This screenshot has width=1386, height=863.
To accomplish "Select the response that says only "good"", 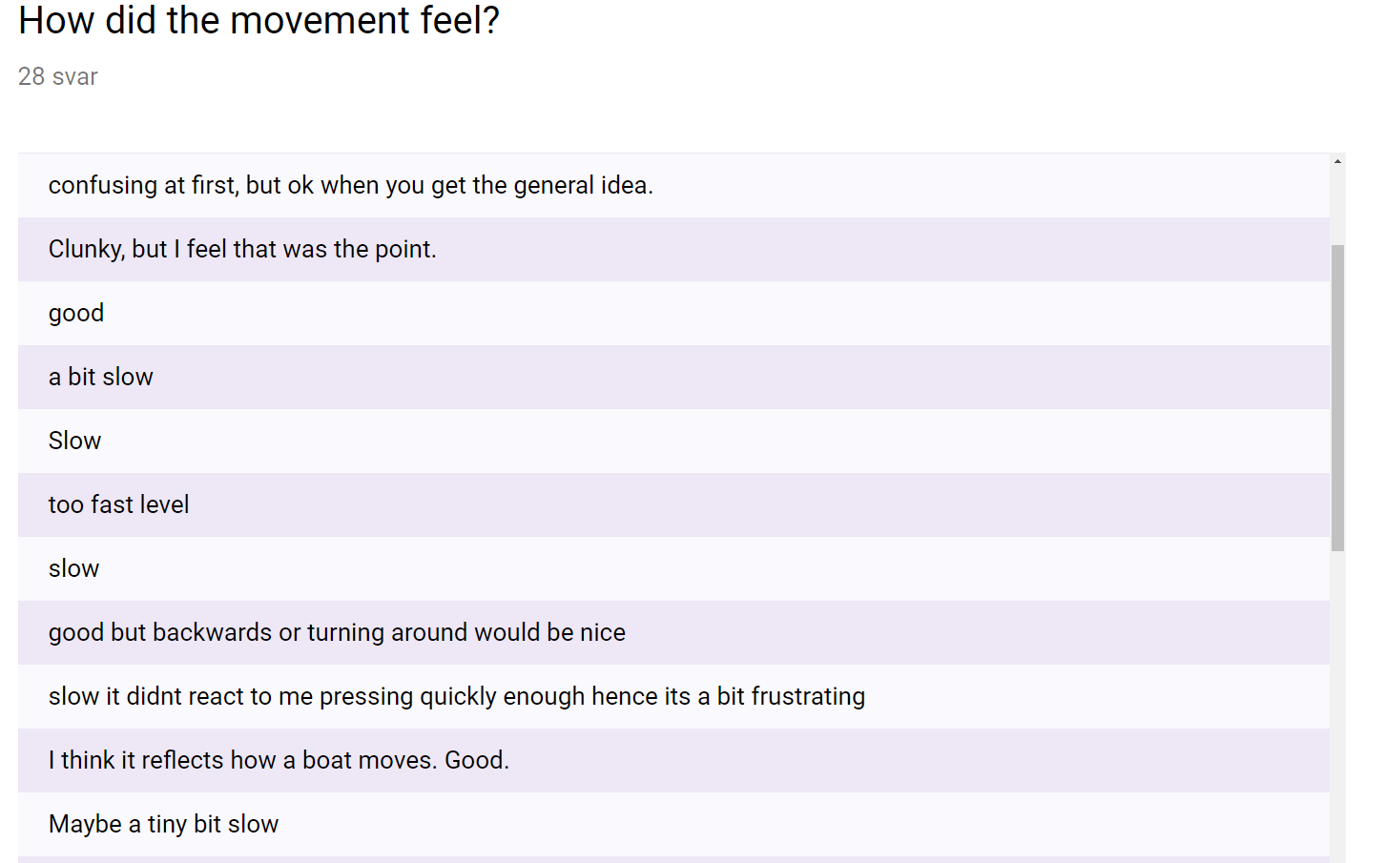I will pos(76,313).
